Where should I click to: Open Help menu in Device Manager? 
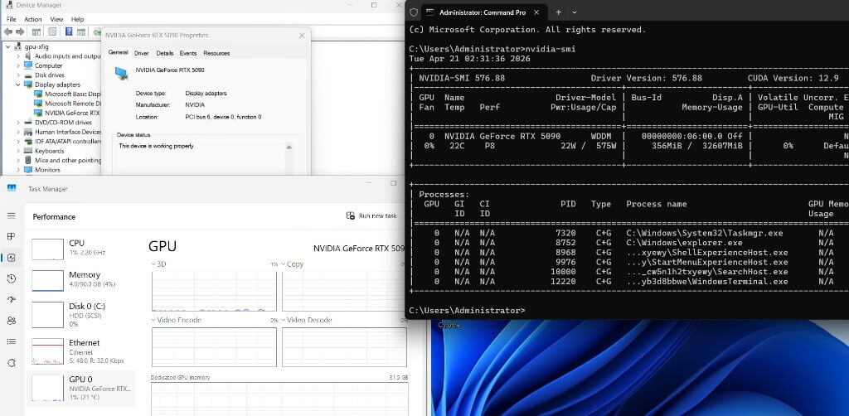coord(77,19)
